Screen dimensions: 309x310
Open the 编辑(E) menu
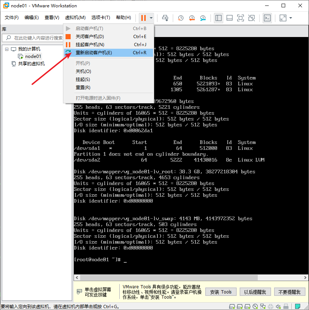pyautogui.click(x=31, y=18)
